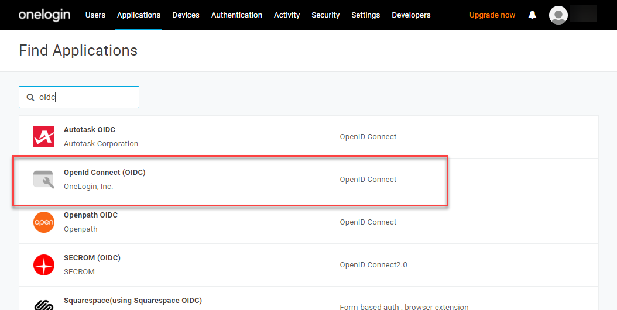Click the Find Applications heading
617x310 pixels.
coord(78,50)
